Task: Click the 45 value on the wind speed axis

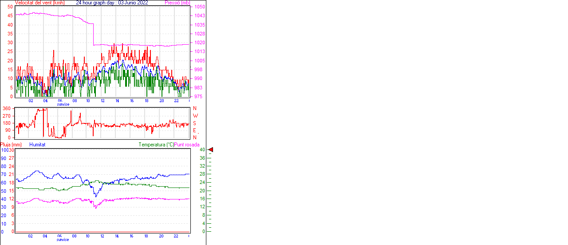Action: pyautogui.click(x=10, y=15)
